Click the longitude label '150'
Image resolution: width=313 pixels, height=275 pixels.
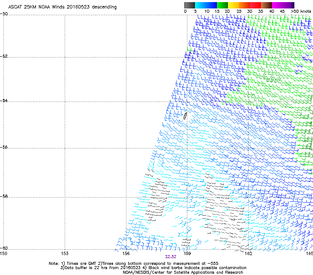click(x=3, y=253)
